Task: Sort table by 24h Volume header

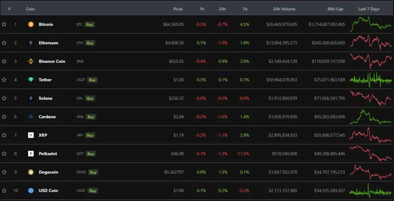Action: 284,9
